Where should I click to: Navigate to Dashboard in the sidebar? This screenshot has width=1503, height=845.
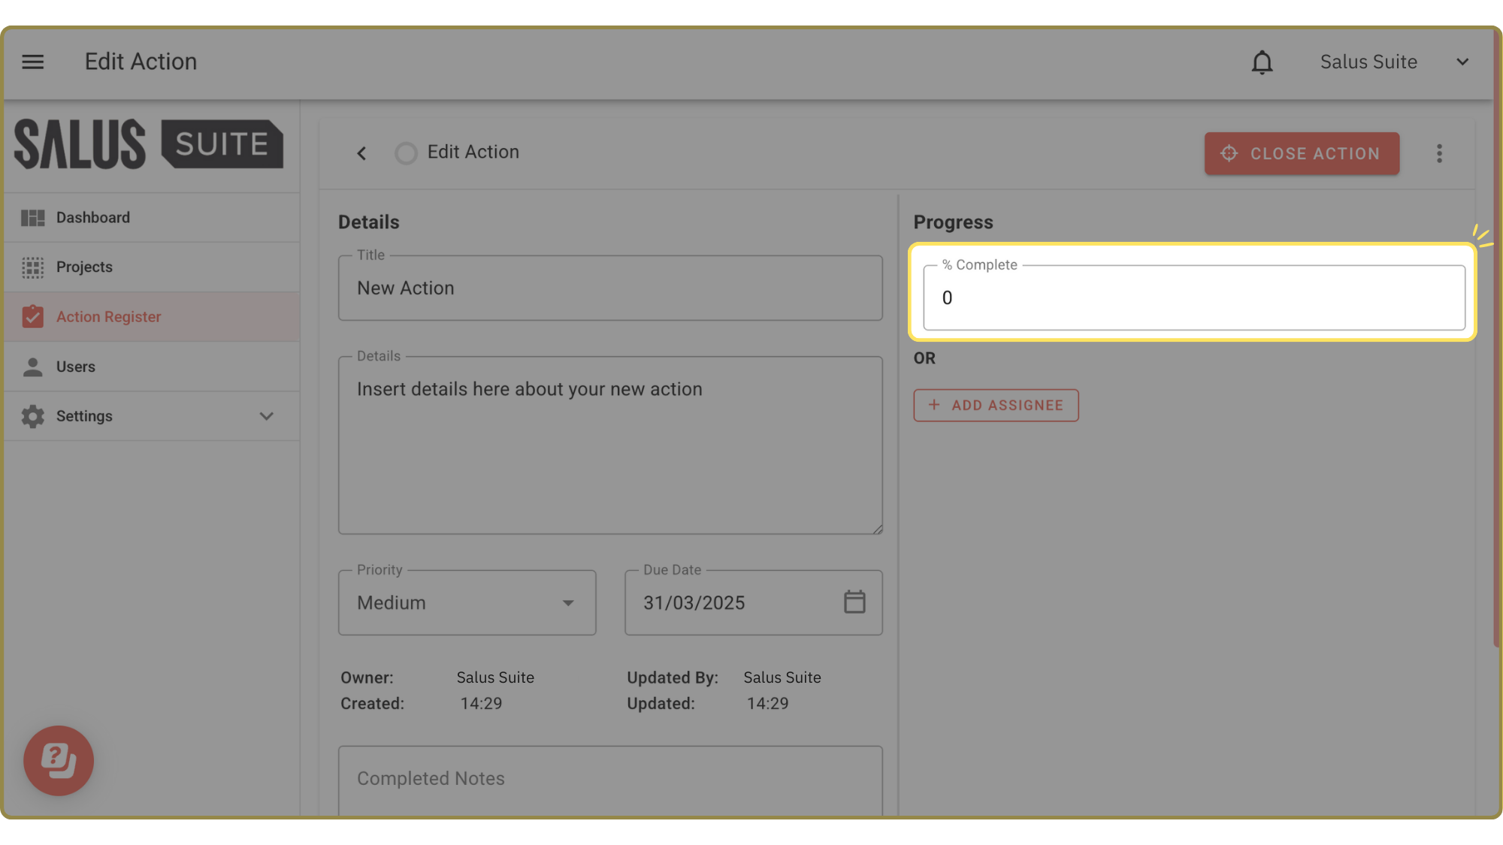(92, 218)
